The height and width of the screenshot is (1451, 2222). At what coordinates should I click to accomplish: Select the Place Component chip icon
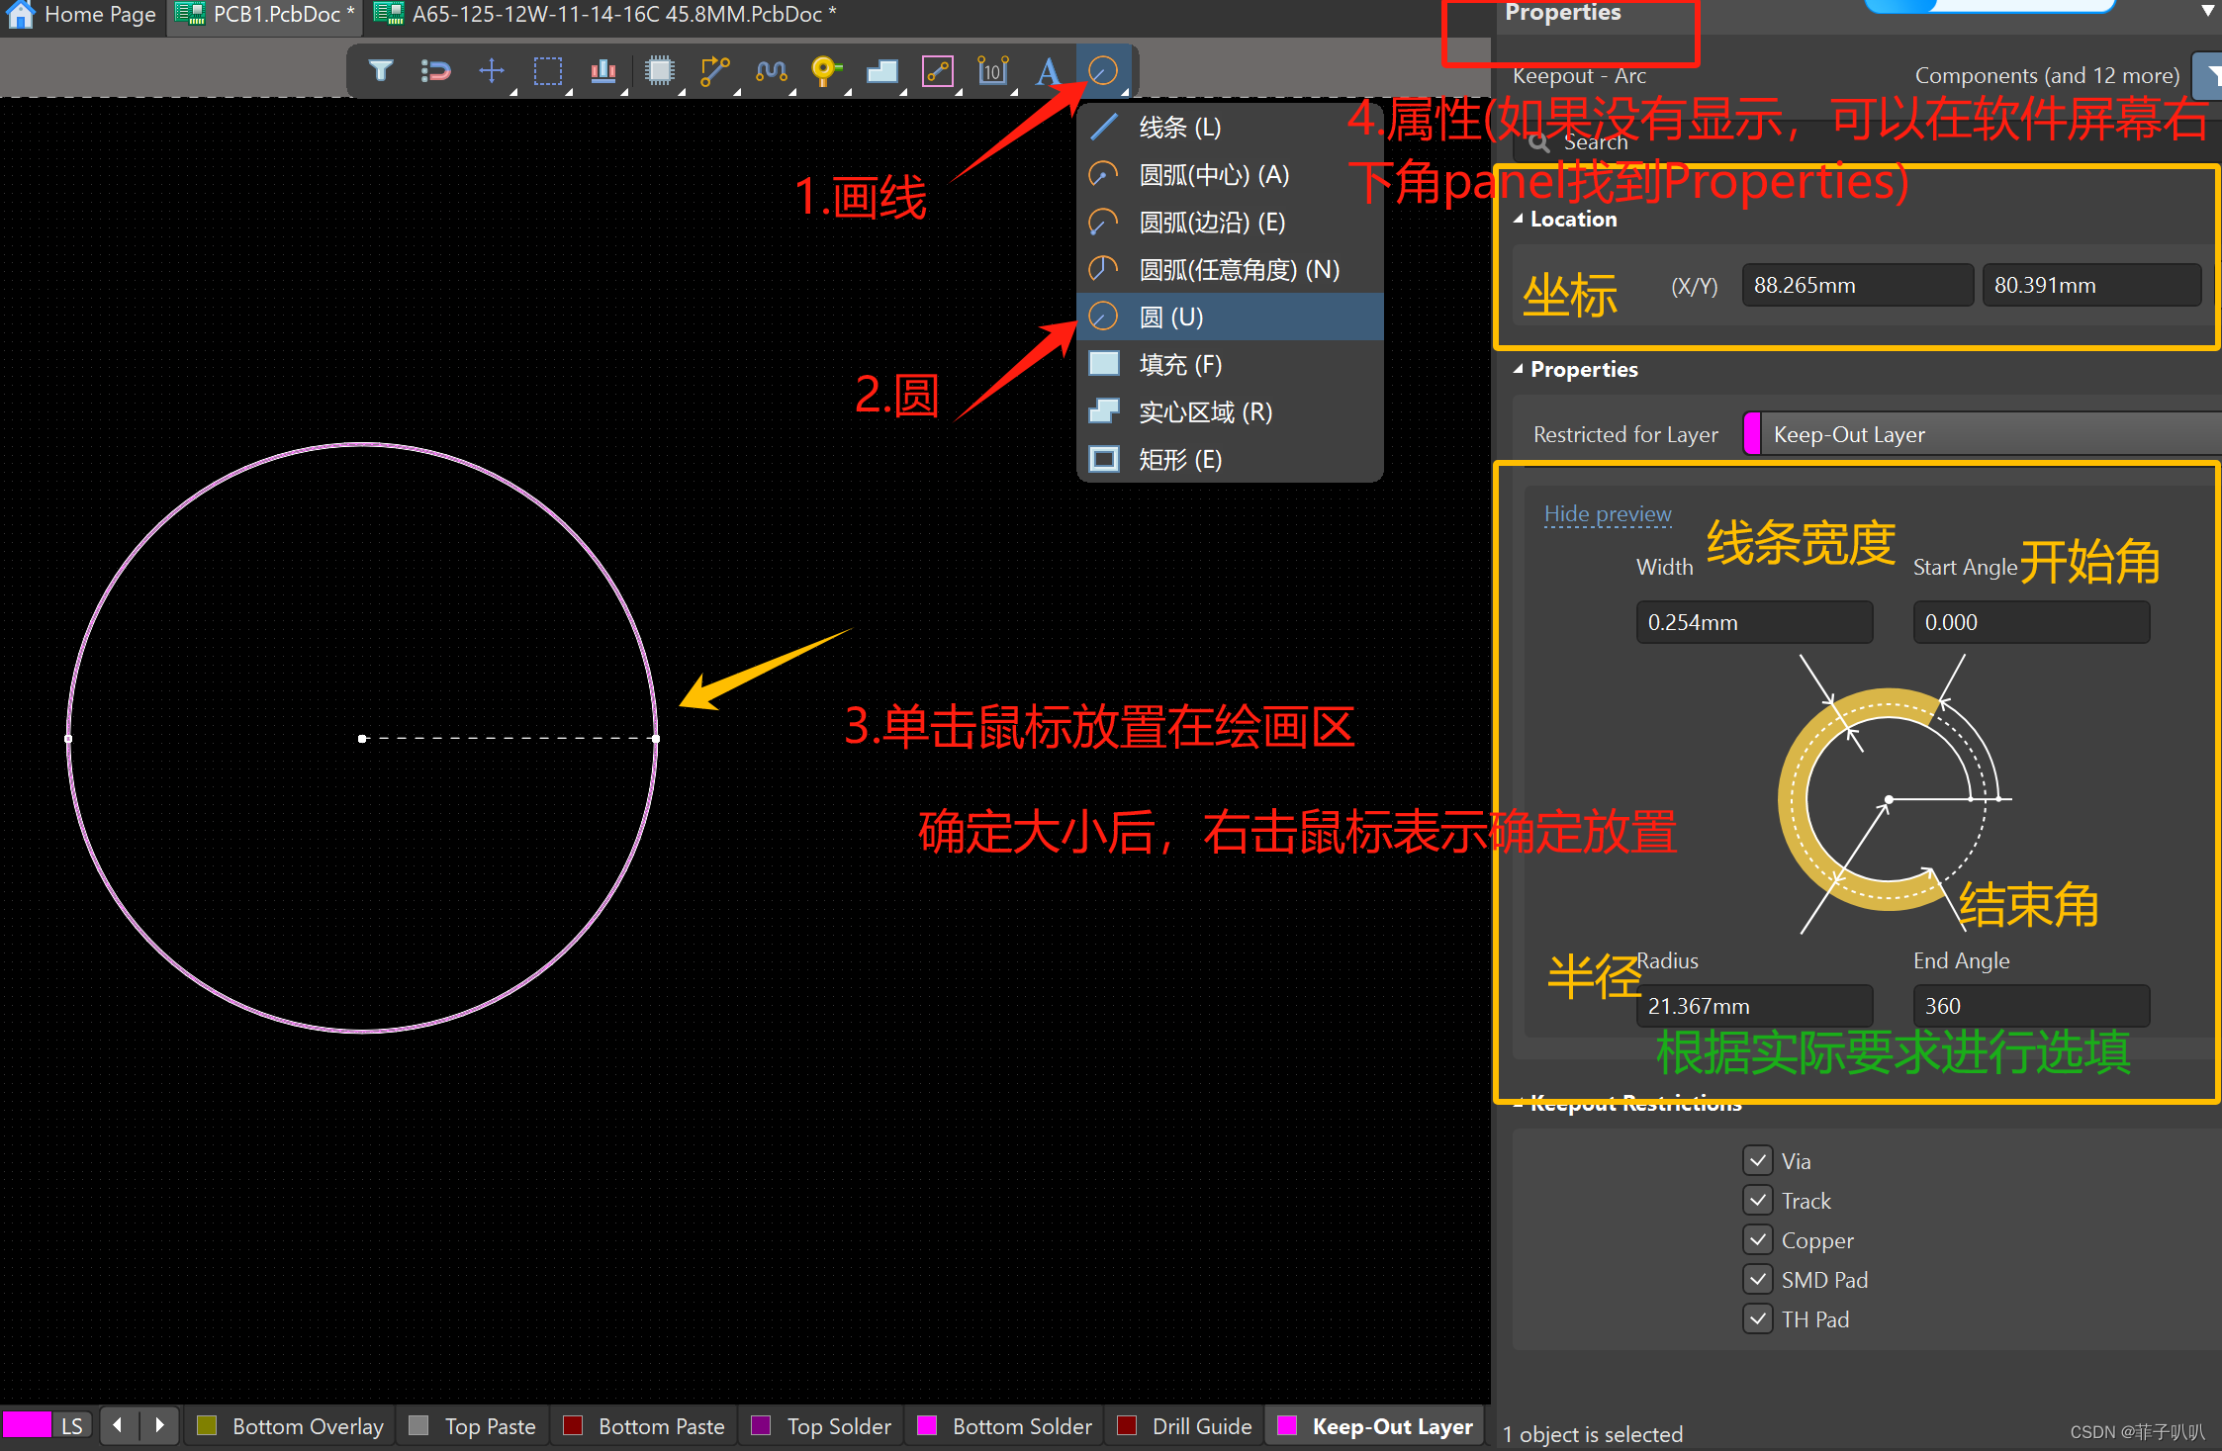(x=659, y=71)
